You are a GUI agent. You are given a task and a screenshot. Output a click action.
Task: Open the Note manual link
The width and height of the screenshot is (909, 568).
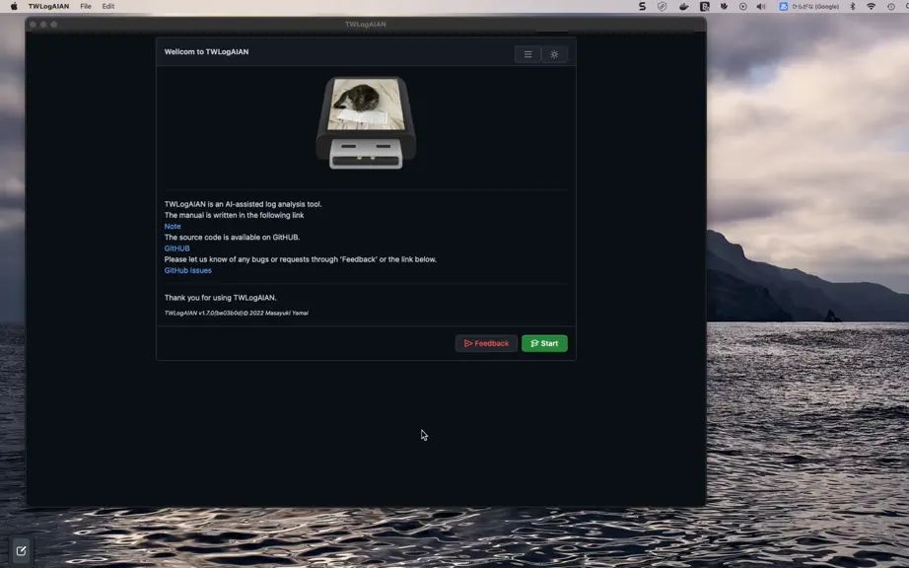173,226
